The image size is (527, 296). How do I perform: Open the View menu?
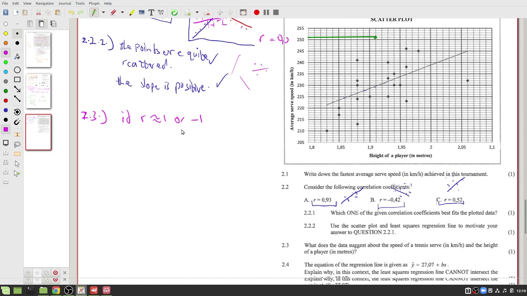coord(27,3)
